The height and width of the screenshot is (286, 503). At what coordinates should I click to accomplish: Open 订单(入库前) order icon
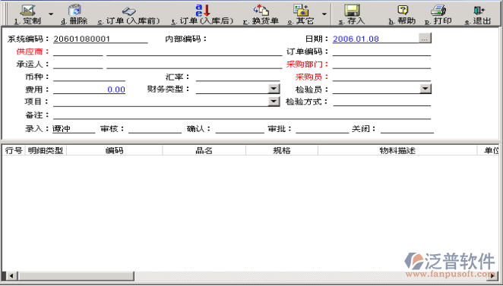pos(129,11)
